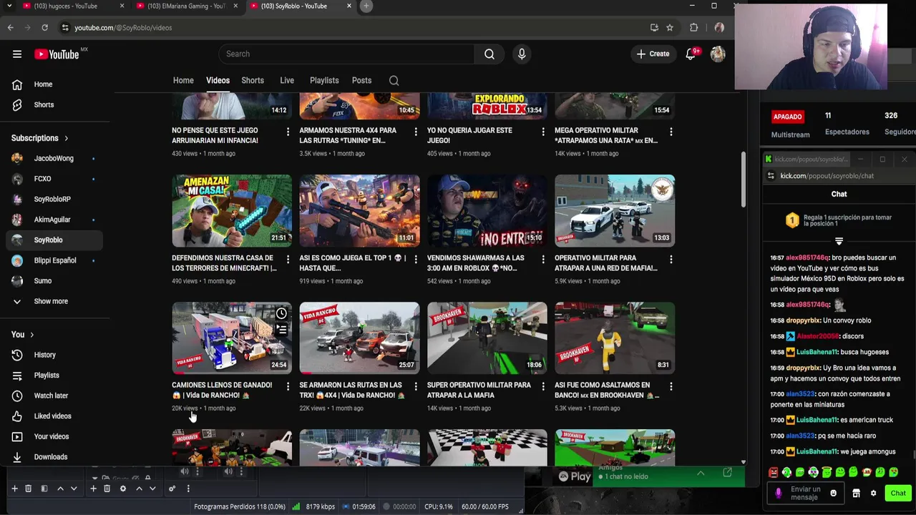Screen dimensions: 916x515
Task: Open OBS audio mixer advanced settings gears
Action: coord(172,489)
